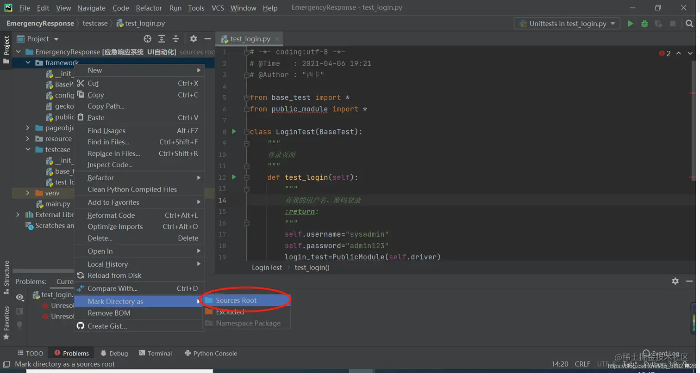Switch to test_login.py editor tab
This screenshot has width=700, height=373.
[x=250, y=39]
